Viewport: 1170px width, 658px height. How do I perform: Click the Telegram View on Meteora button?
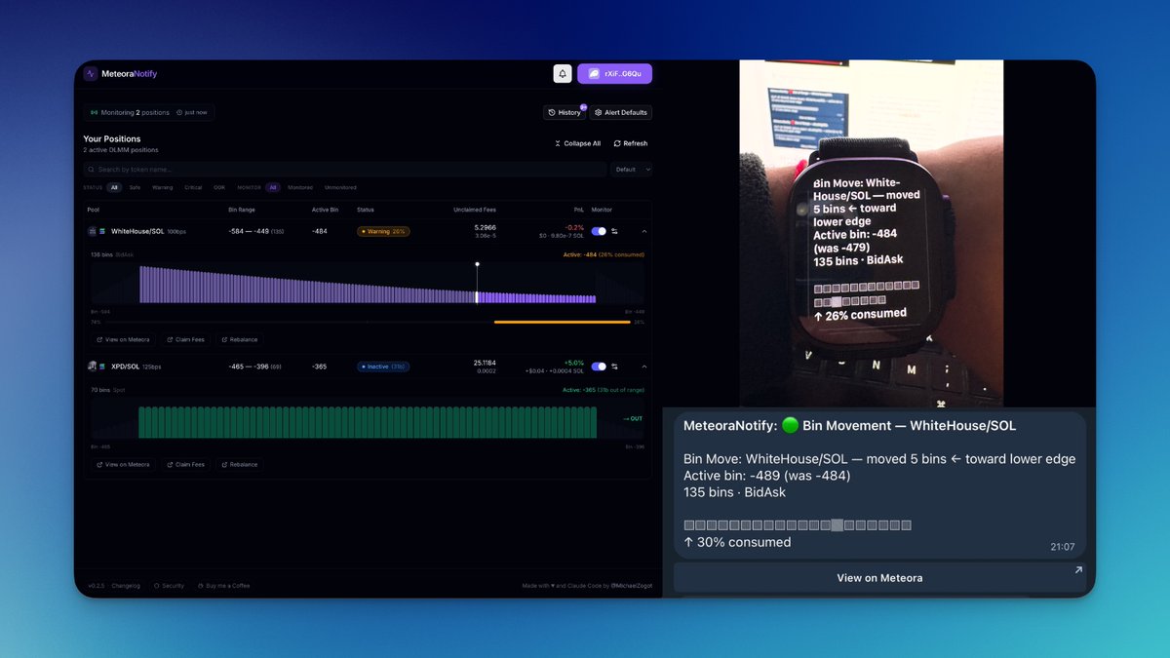[879, 577]
